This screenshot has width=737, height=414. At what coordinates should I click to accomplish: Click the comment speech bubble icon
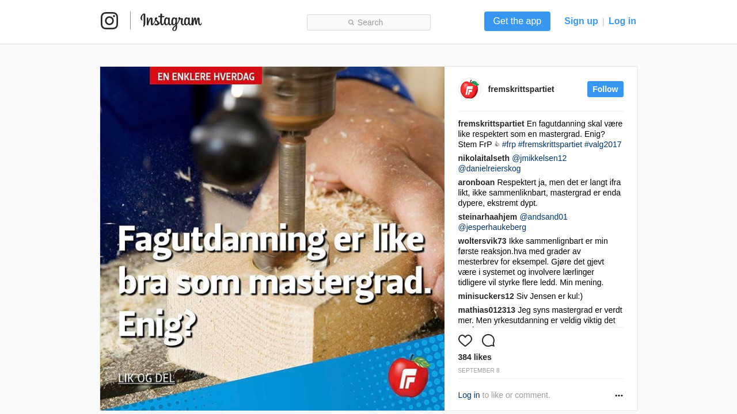(488, 340)
